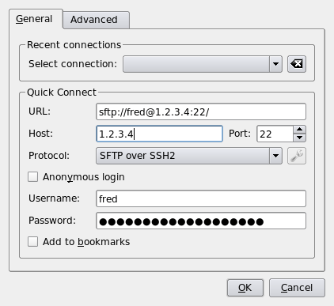The image size is (334, 306).
Task: Open protocol settings wrench icon
Action: tap(297, 156)
